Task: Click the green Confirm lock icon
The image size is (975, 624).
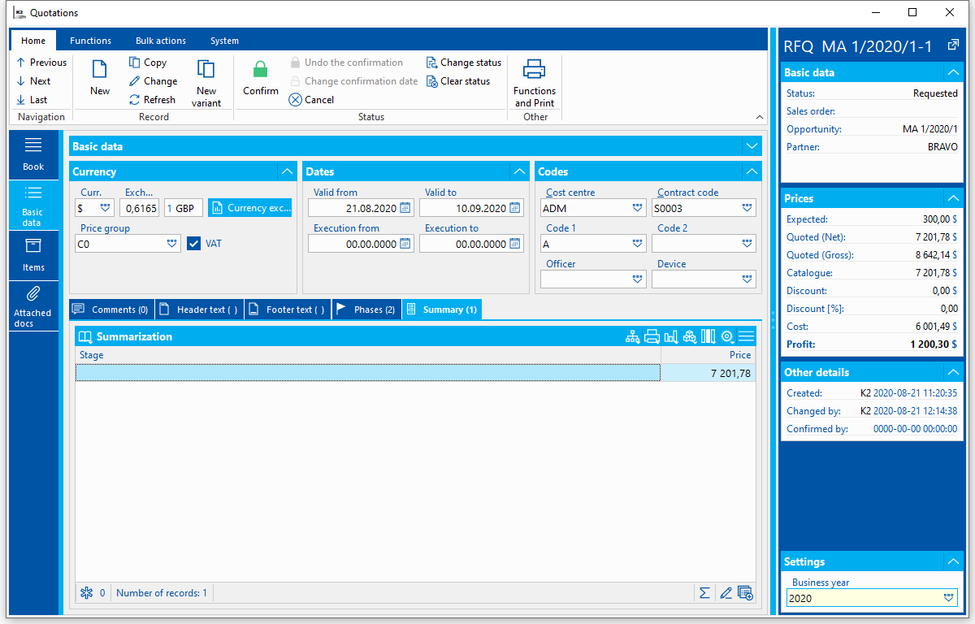Action: [260, 70]
